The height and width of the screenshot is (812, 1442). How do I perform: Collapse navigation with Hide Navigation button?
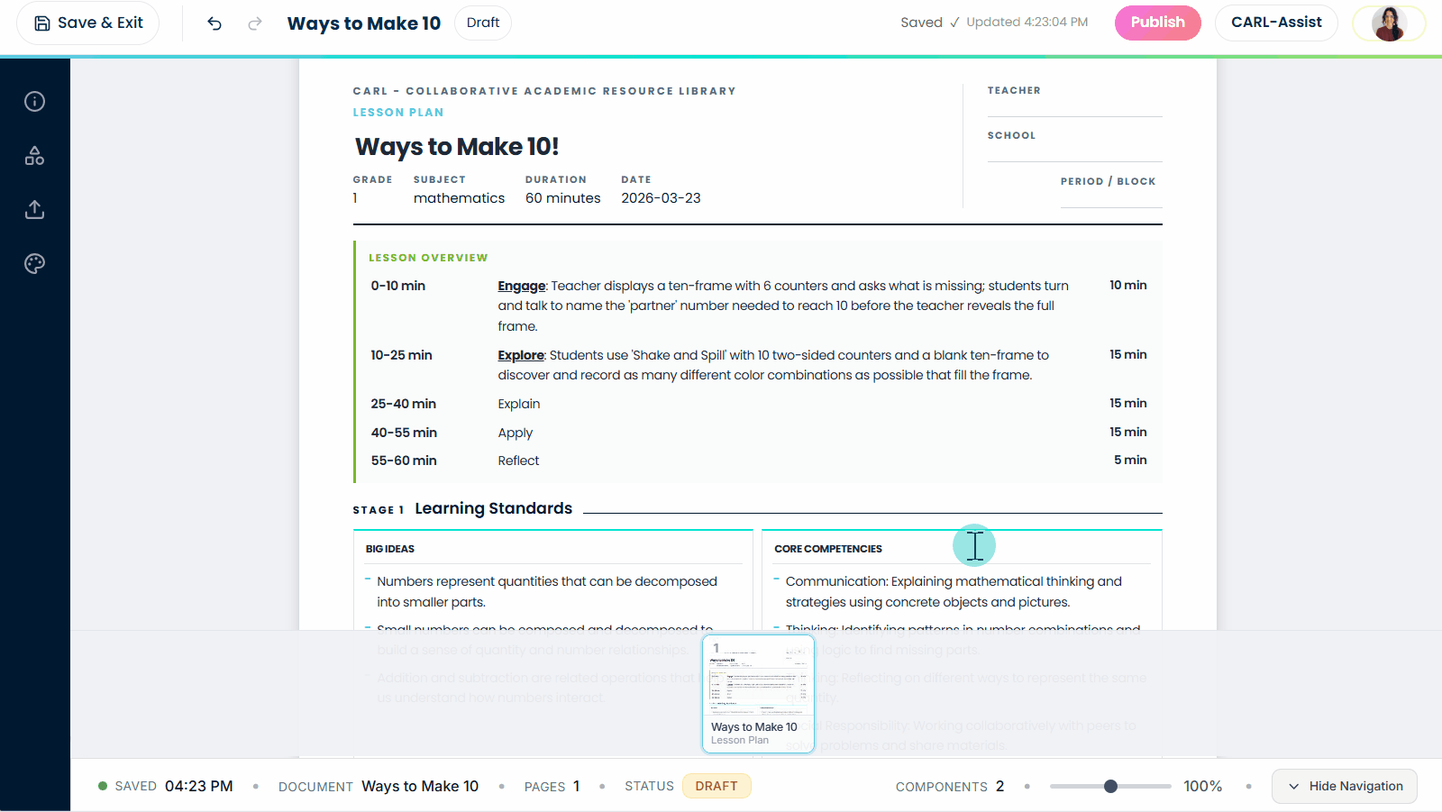click(x=1344, y=786)
